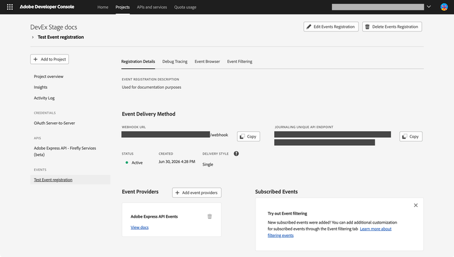The width and height of the screenshot is (454, 257).
Task: Expand the organization switcher chevron
Action: point(429,7)
